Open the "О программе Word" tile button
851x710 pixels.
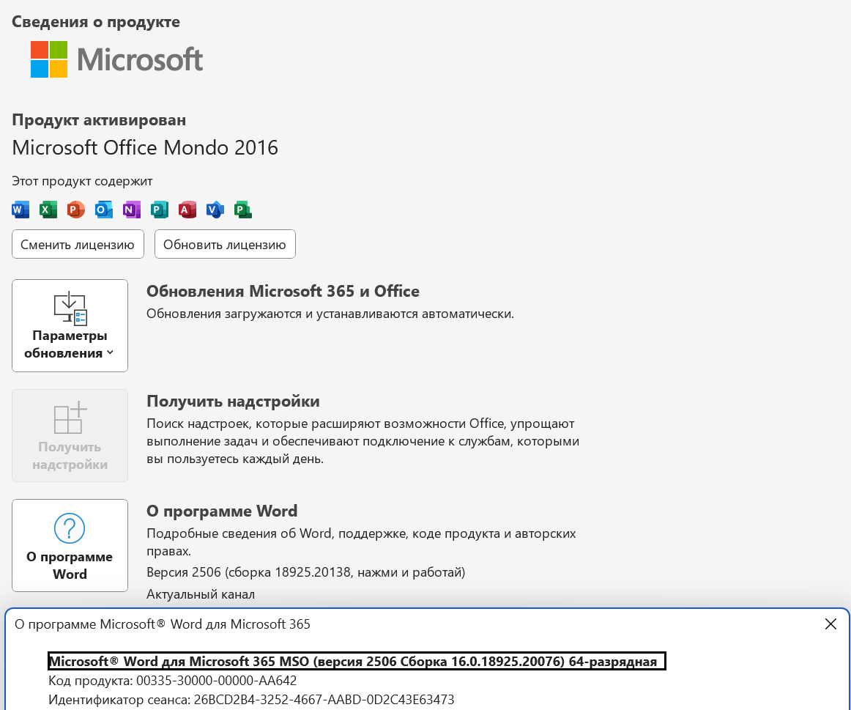click(x=70, y=546)
